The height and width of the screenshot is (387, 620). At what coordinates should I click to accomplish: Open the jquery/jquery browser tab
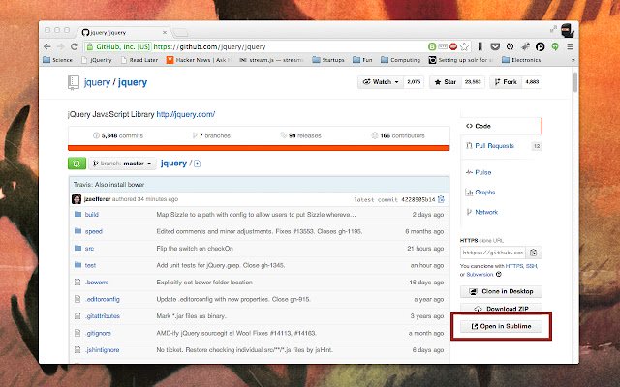[125, 32]
